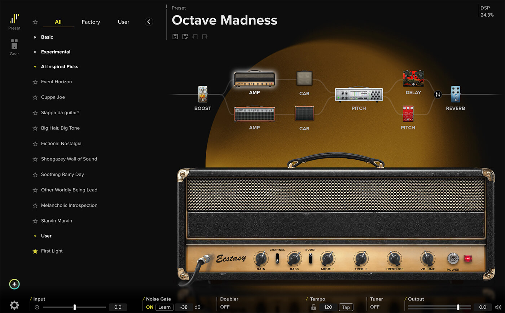Switch to the All presets tab
Image resolution: width=505 pixels, height=313 pixels.
coord(58,22)
